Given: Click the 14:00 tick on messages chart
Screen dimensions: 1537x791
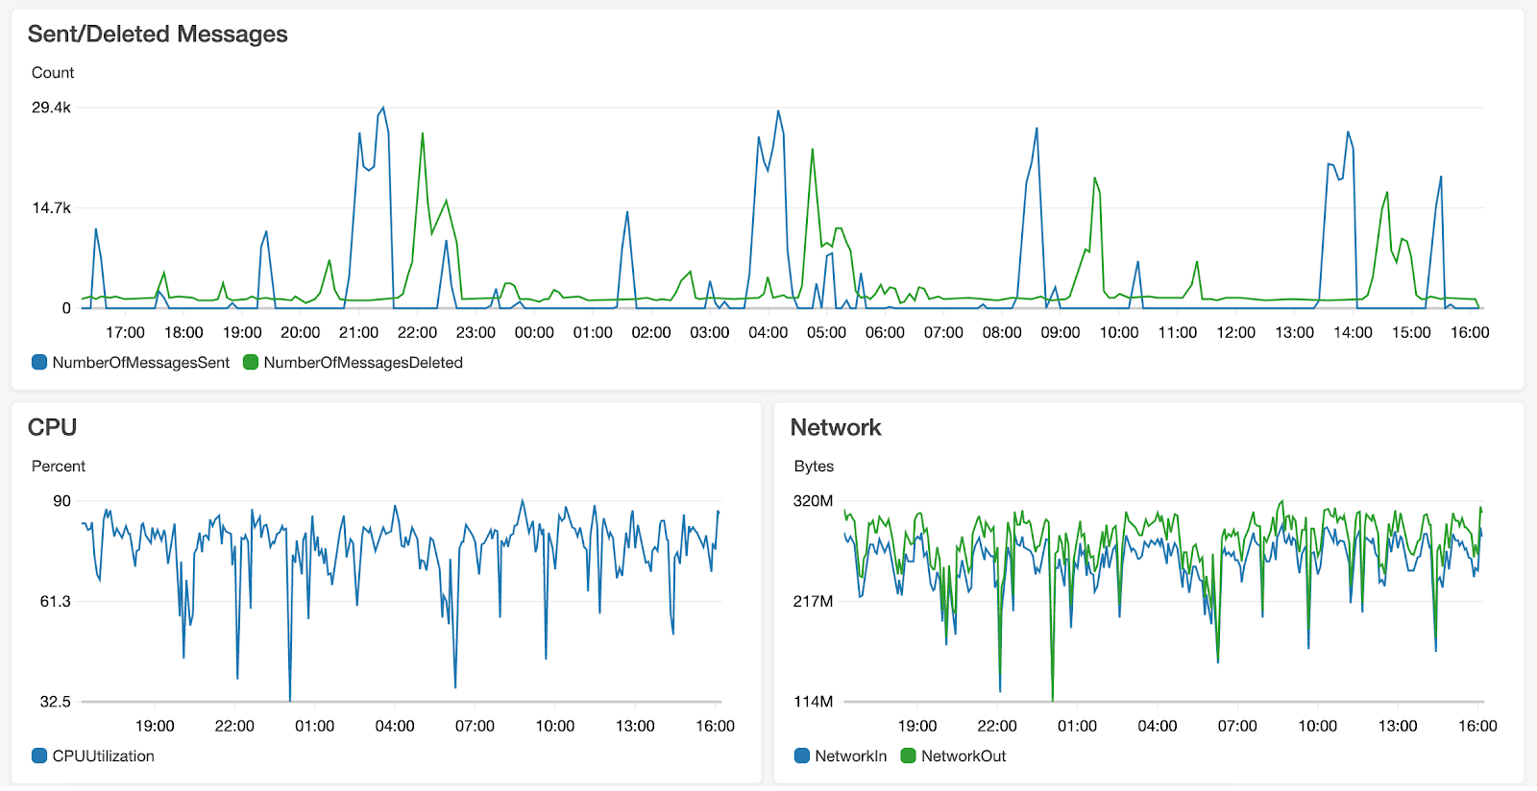Looking at the screenshot, I should point(1353,332).
